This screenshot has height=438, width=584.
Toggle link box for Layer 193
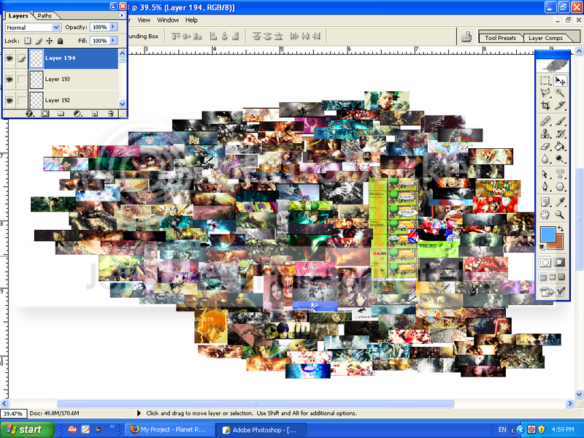[22, 80]
